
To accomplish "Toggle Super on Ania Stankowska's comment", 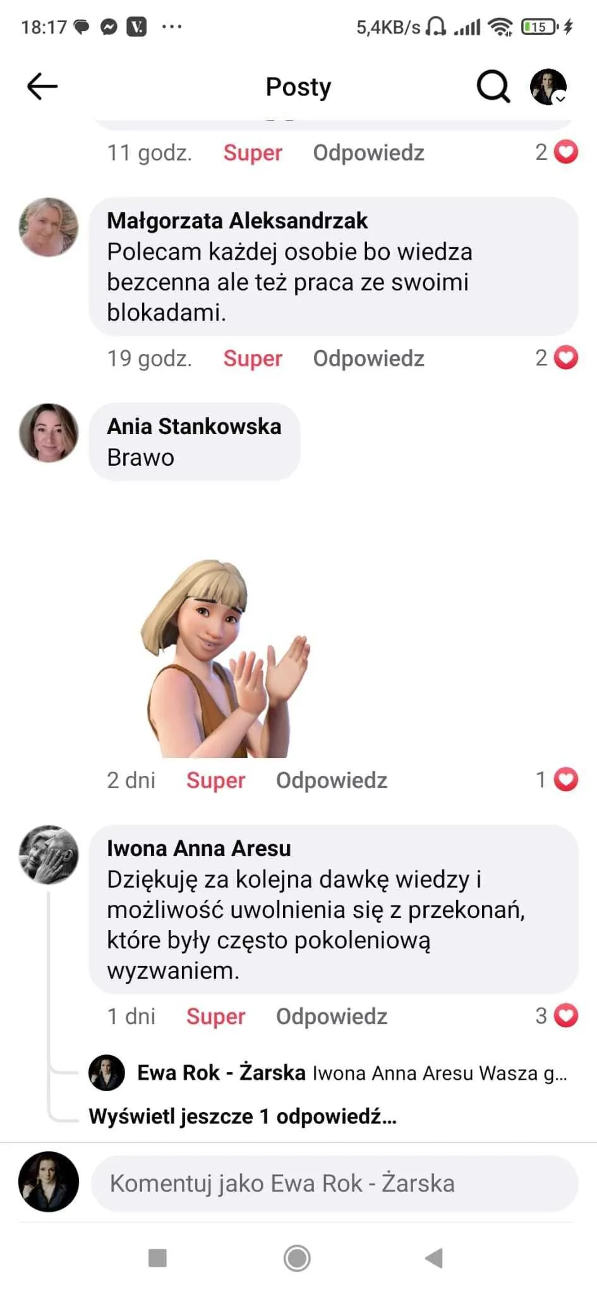I will [215, 780].
